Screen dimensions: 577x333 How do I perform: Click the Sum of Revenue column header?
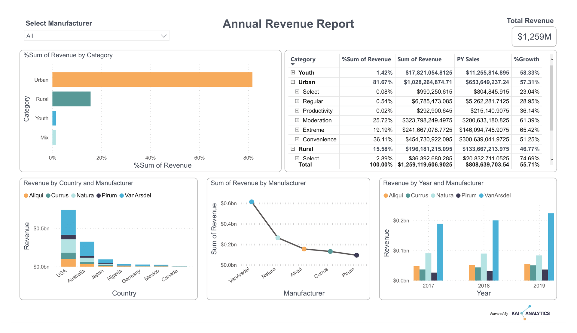click(419, 59)
